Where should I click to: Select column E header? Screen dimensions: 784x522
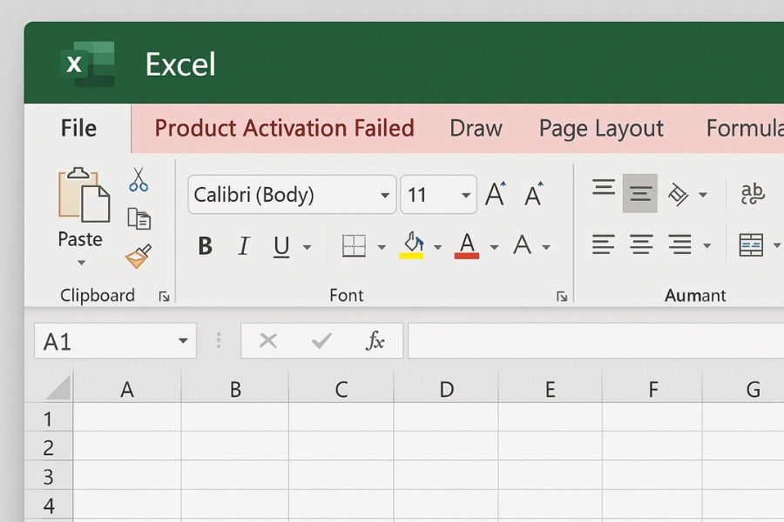(x=550, y=389)
